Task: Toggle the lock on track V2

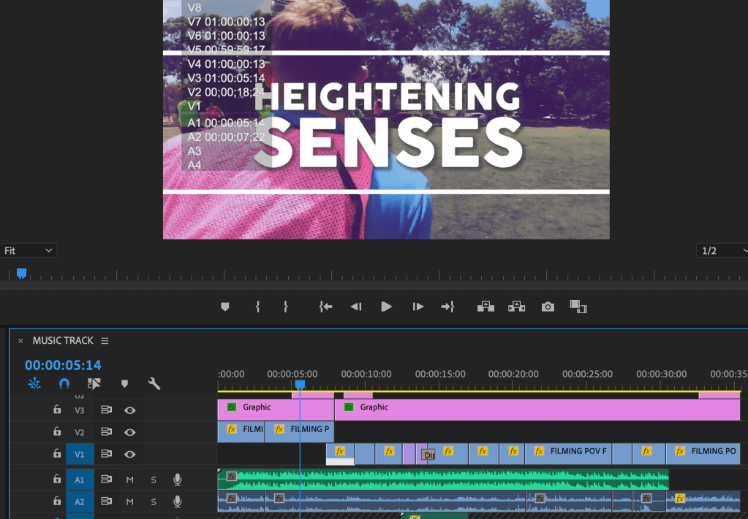Action: click(57, 432)
